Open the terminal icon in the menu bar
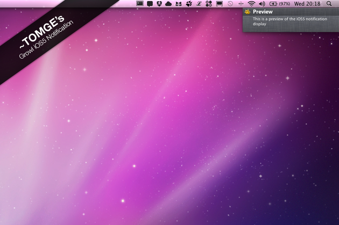This screenshot has height=225, width=339. coord(140,3)
